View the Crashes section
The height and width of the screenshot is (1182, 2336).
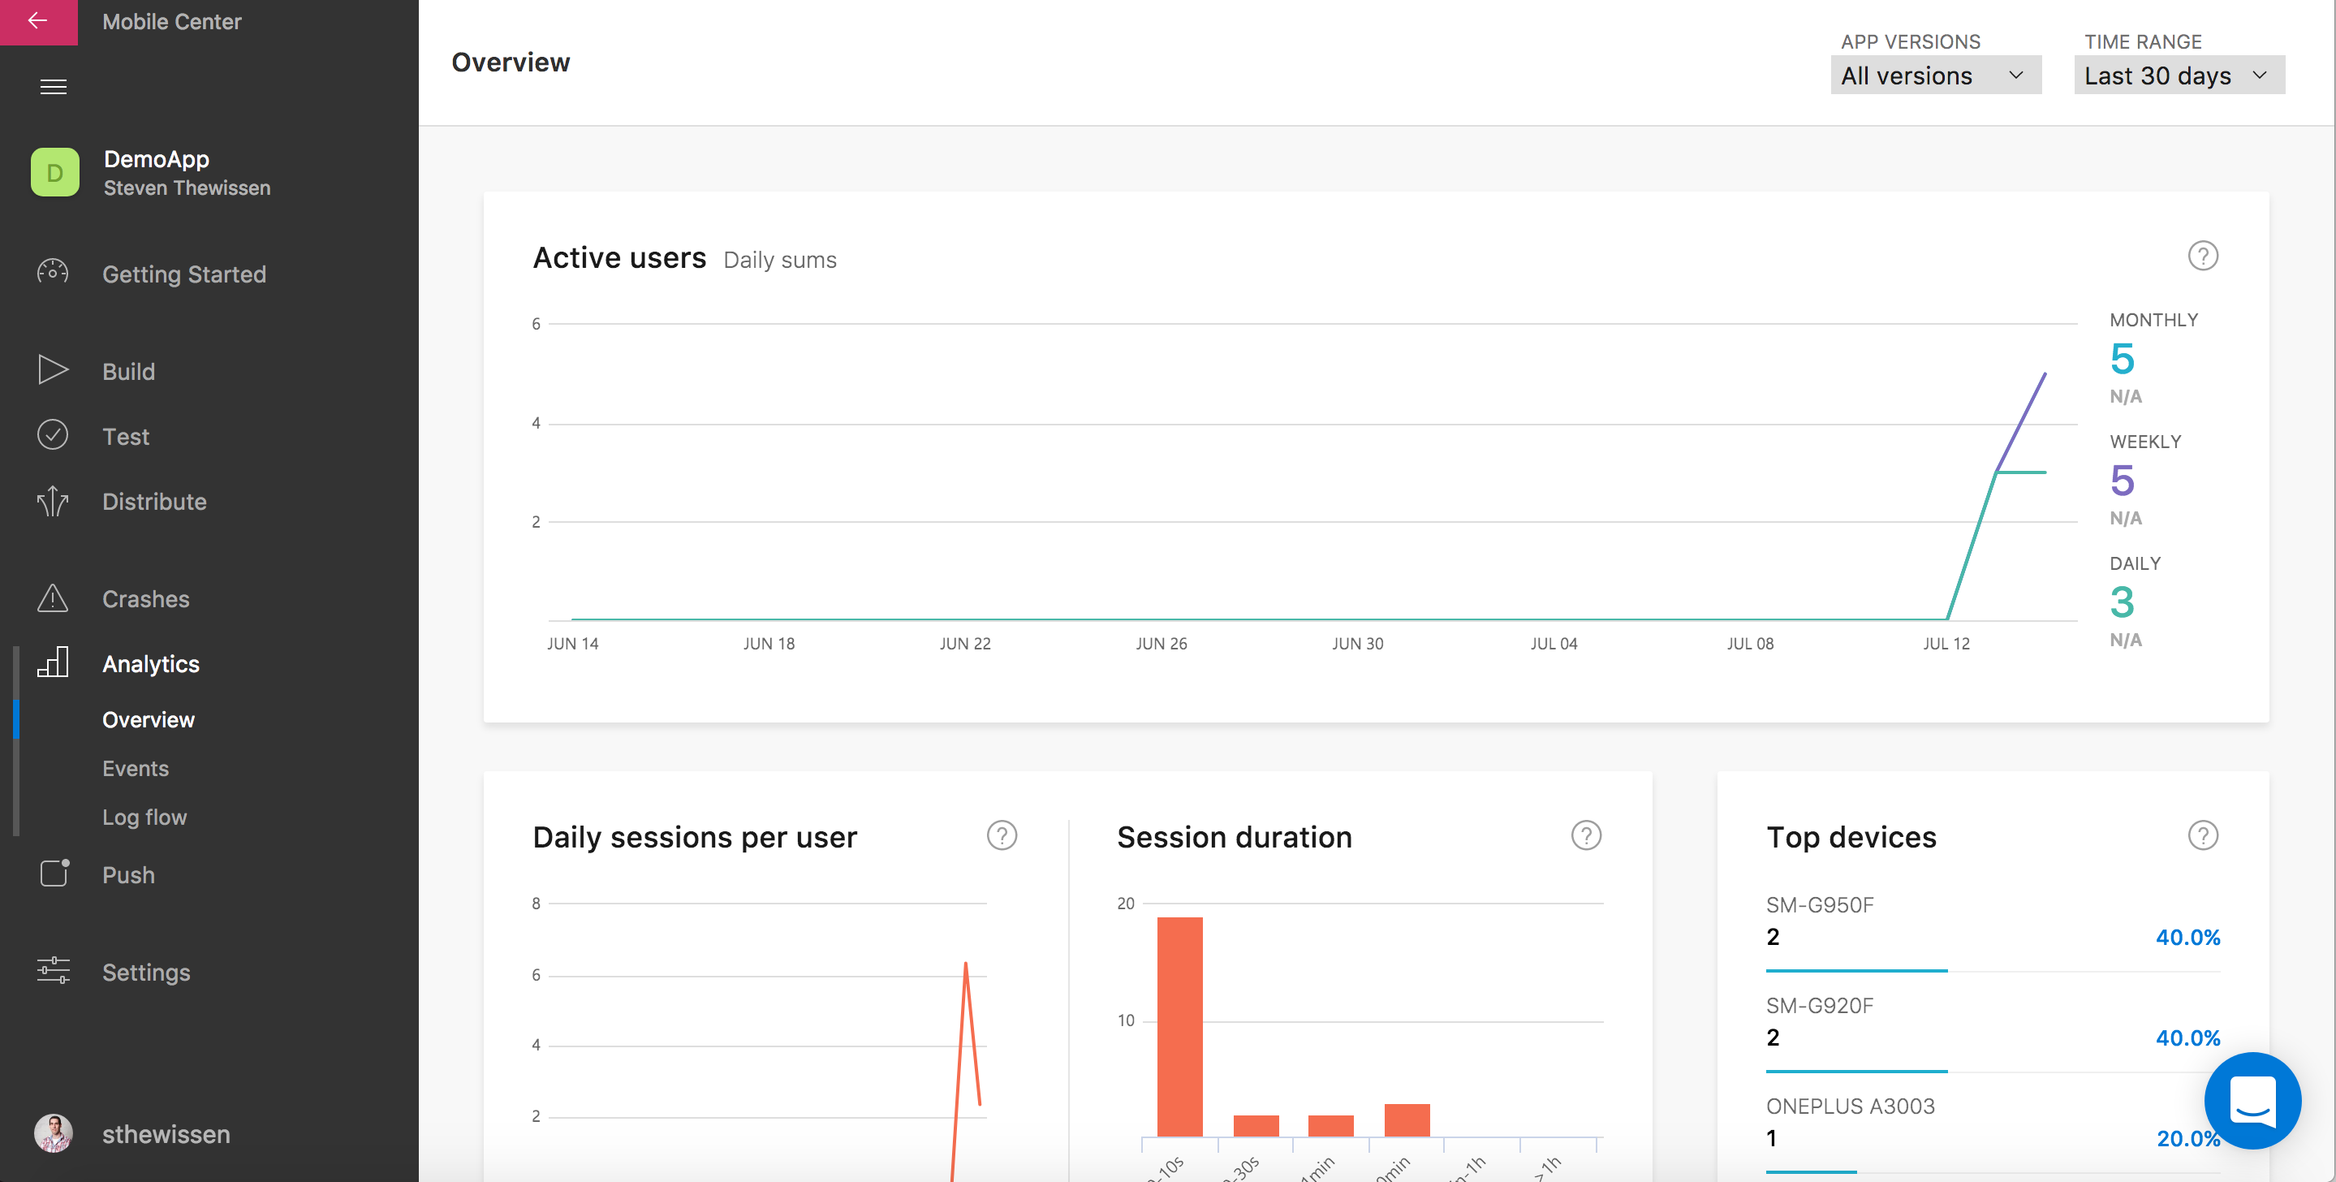(x=145, y=598)
